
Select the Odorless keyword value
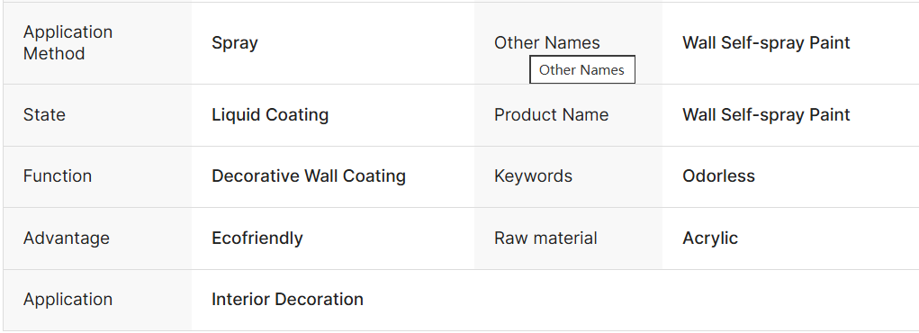[718, 176]
